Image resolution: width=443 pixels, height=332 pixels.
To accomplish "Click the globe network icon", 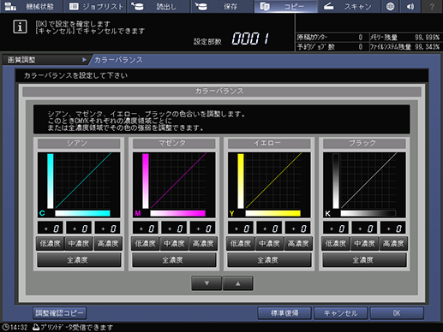I will pos(390,6).
